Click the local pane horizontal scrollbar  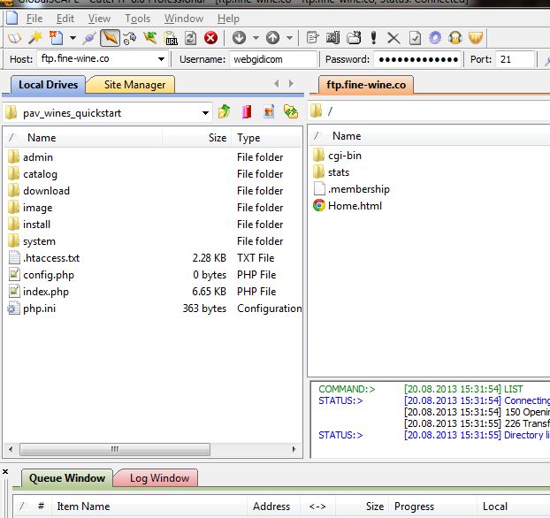click(x=115, y=449)
